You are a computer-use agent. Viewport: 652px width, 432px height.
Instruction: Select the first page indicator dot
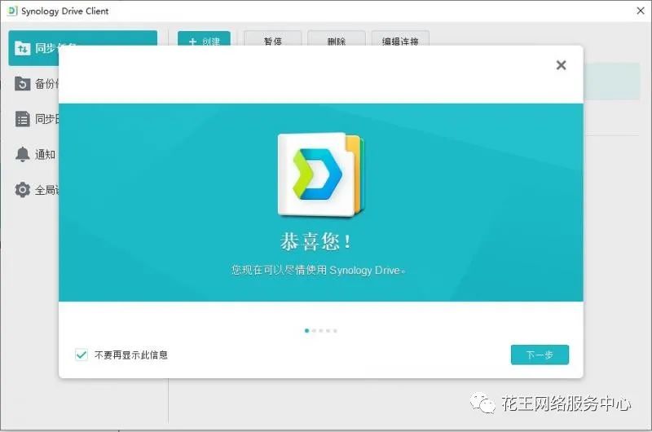(x=307, y=331)
